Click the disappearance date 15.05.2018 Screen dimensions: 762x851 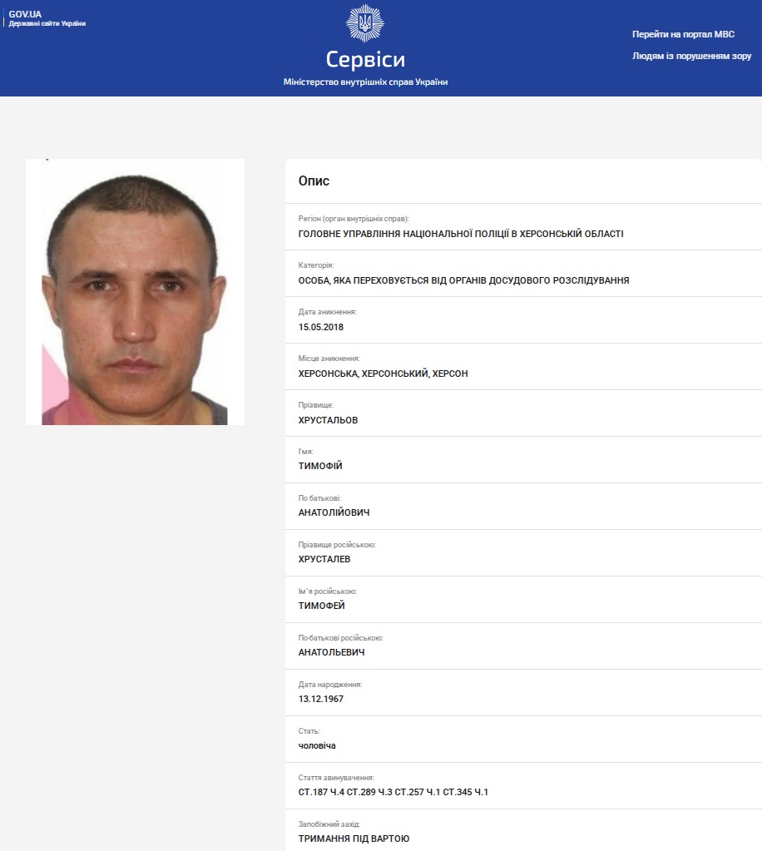(x=321, y=327)
